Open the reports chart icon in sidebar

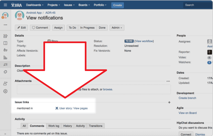[5, 57]
